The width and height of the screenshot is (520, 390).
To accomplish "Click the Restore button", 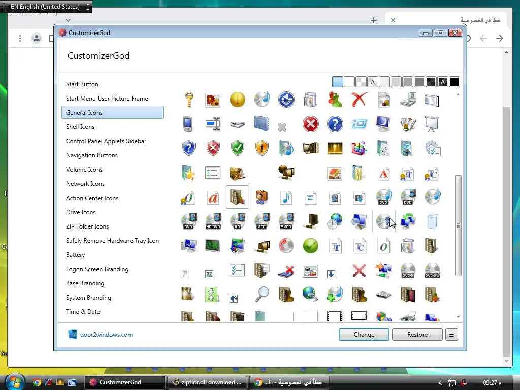I will pyautogui.click(x=417, y=335).
